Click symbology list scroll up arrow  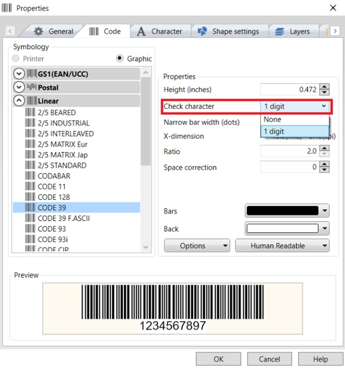[145, 73]
